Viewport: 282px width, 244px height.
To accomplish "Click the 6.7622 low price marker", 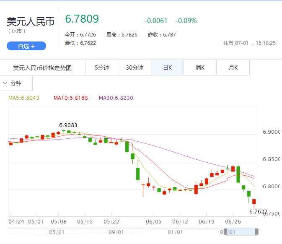I will [258, 212].
